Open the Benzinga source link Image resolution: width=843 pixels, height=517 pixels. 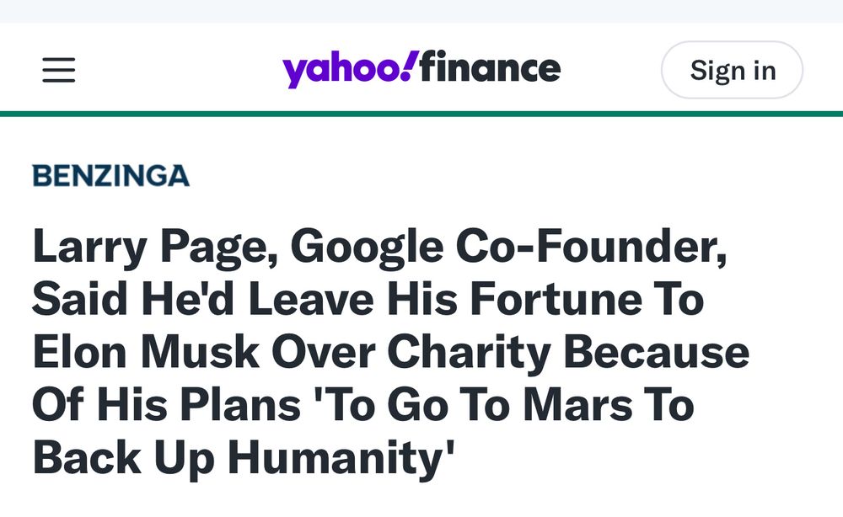pos(110,176)
